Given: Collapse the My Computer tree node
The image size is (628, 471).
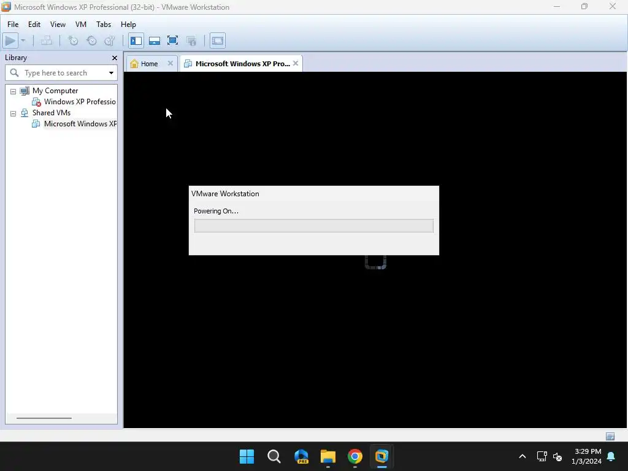Looking at the screenshot, I should [13, 91].
